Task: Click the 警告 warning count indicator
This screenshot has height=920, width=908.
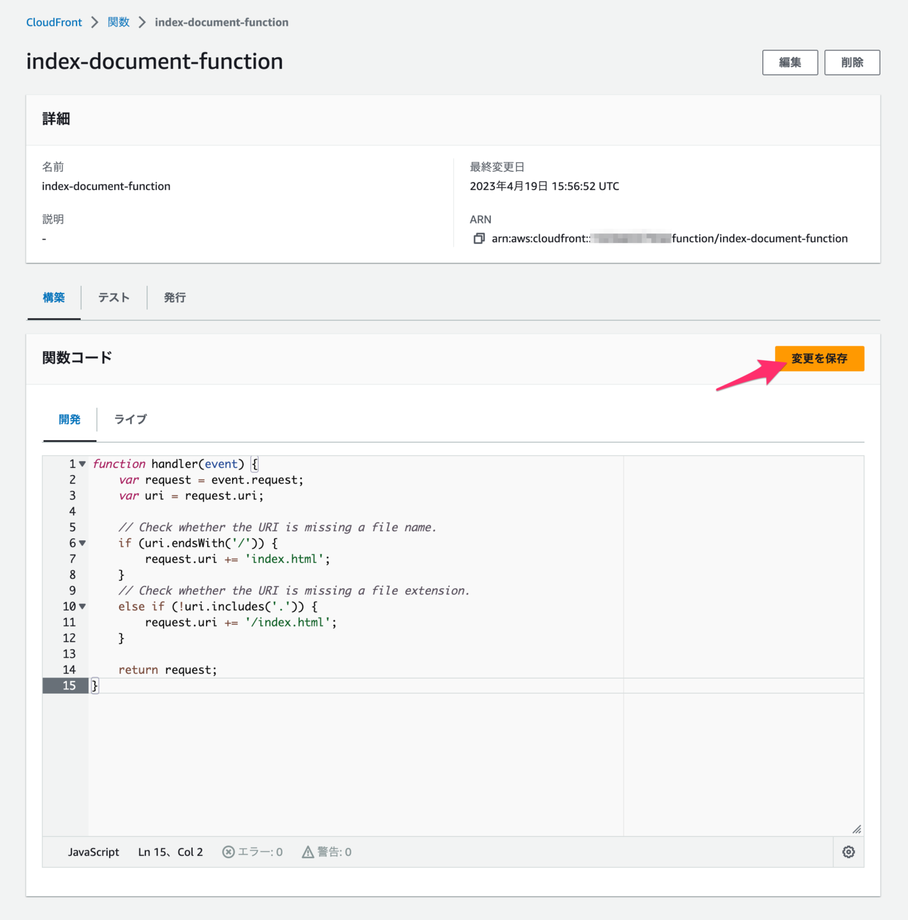Action: (326, 852)
